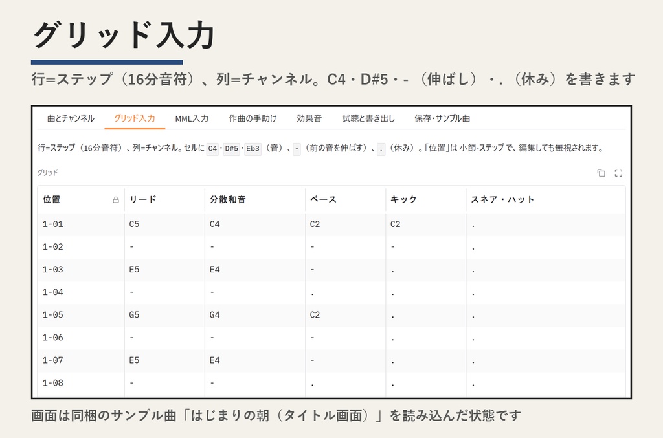Select the リード E5 cell in row 1-03
Image resolution: width=663 pixels, height=438 pixels.
coord(164,270)
